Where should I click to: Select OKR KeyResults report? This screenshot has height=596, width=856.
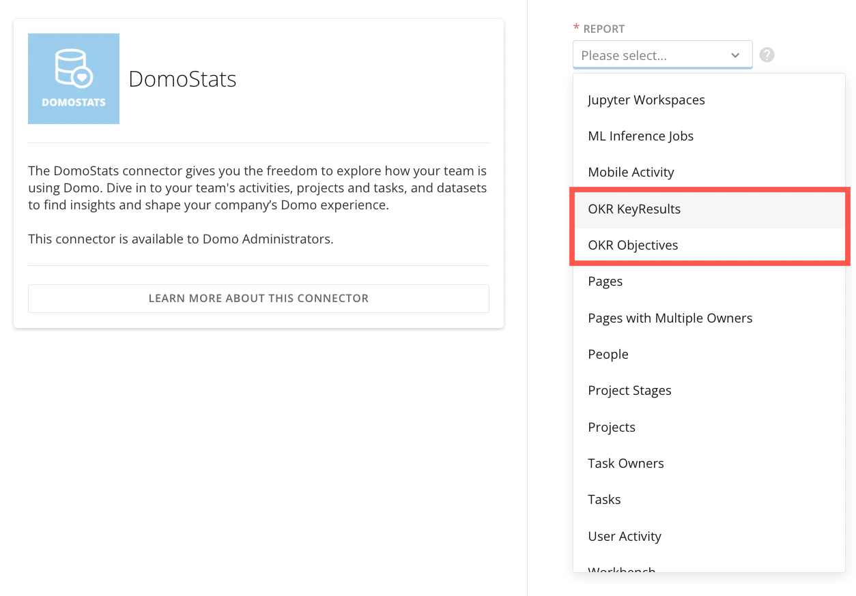(709, 209)
